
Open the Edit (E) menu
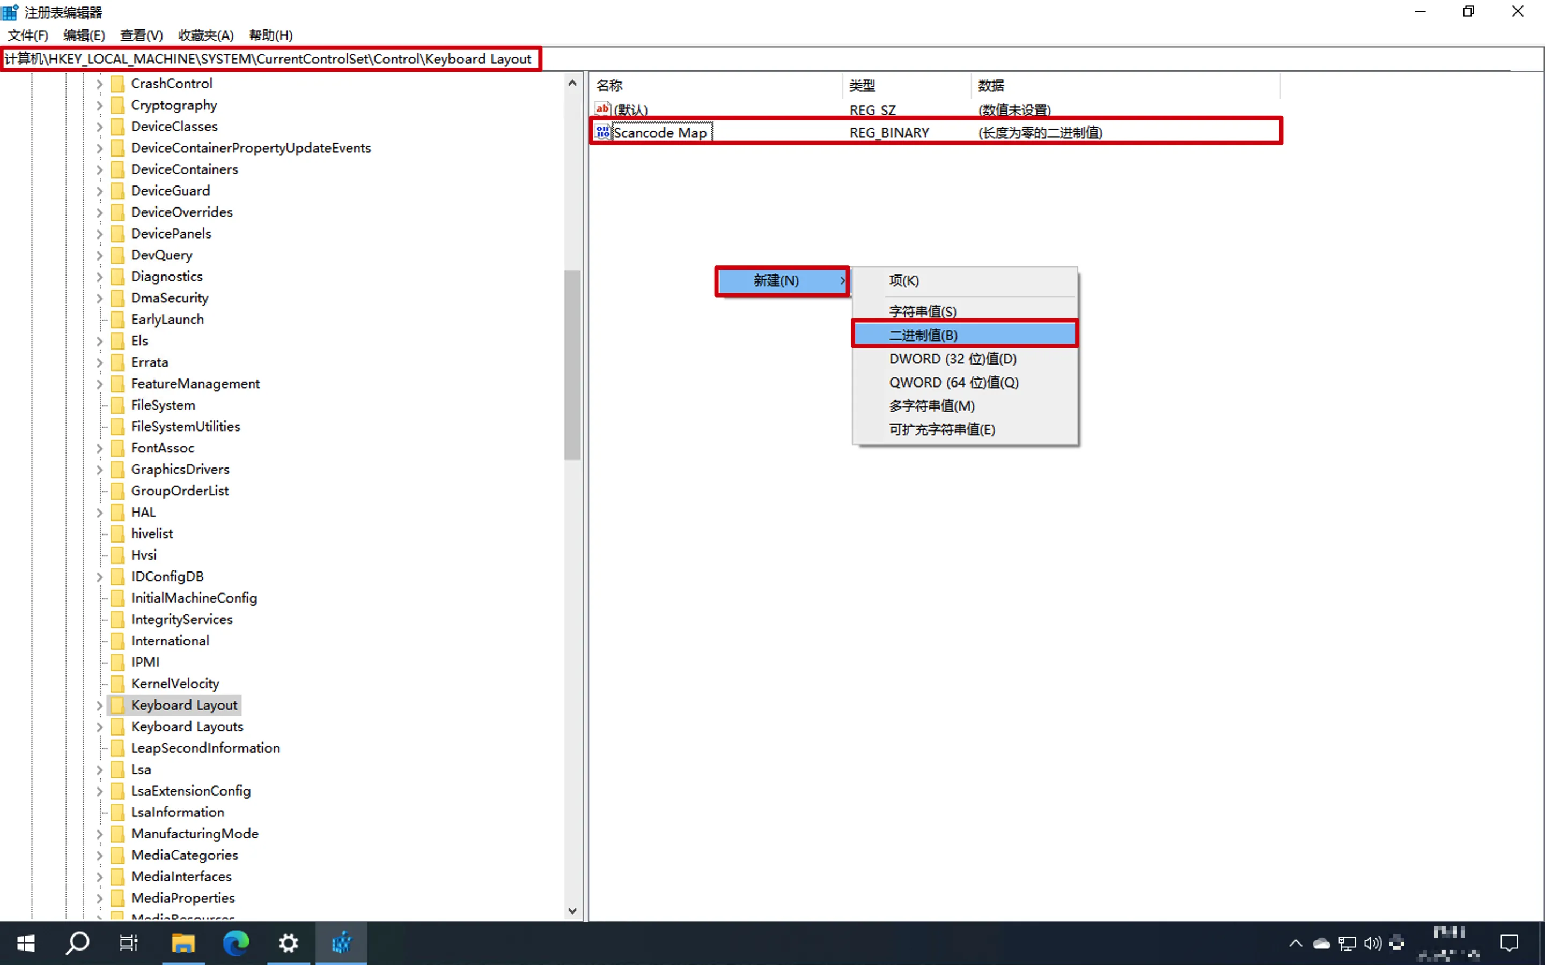84,35
